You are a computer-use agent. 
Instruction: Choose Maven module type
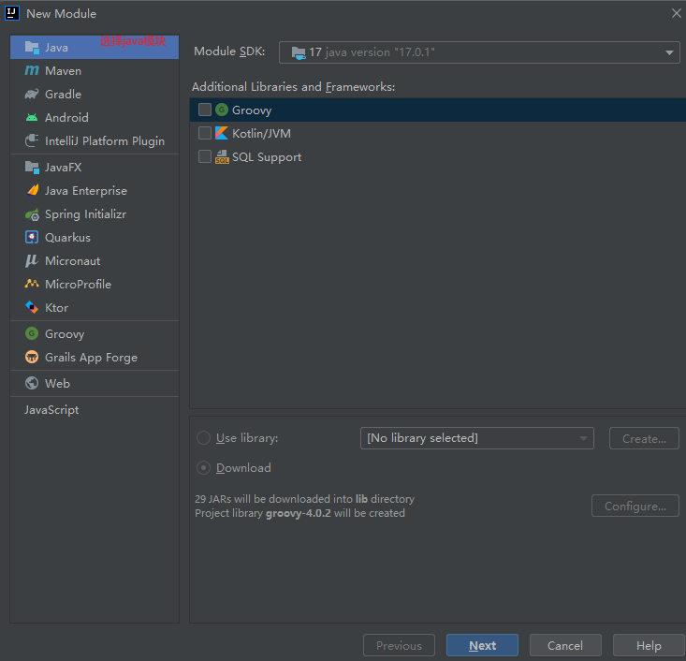[x=95, y=70]
